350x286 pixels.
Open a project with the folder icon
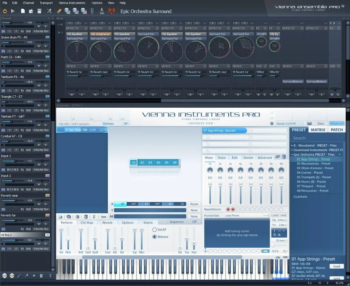coord(31,11)
